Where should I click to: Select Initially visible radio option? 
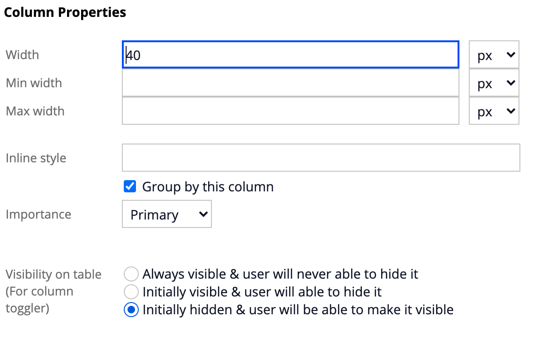[132, 292]
